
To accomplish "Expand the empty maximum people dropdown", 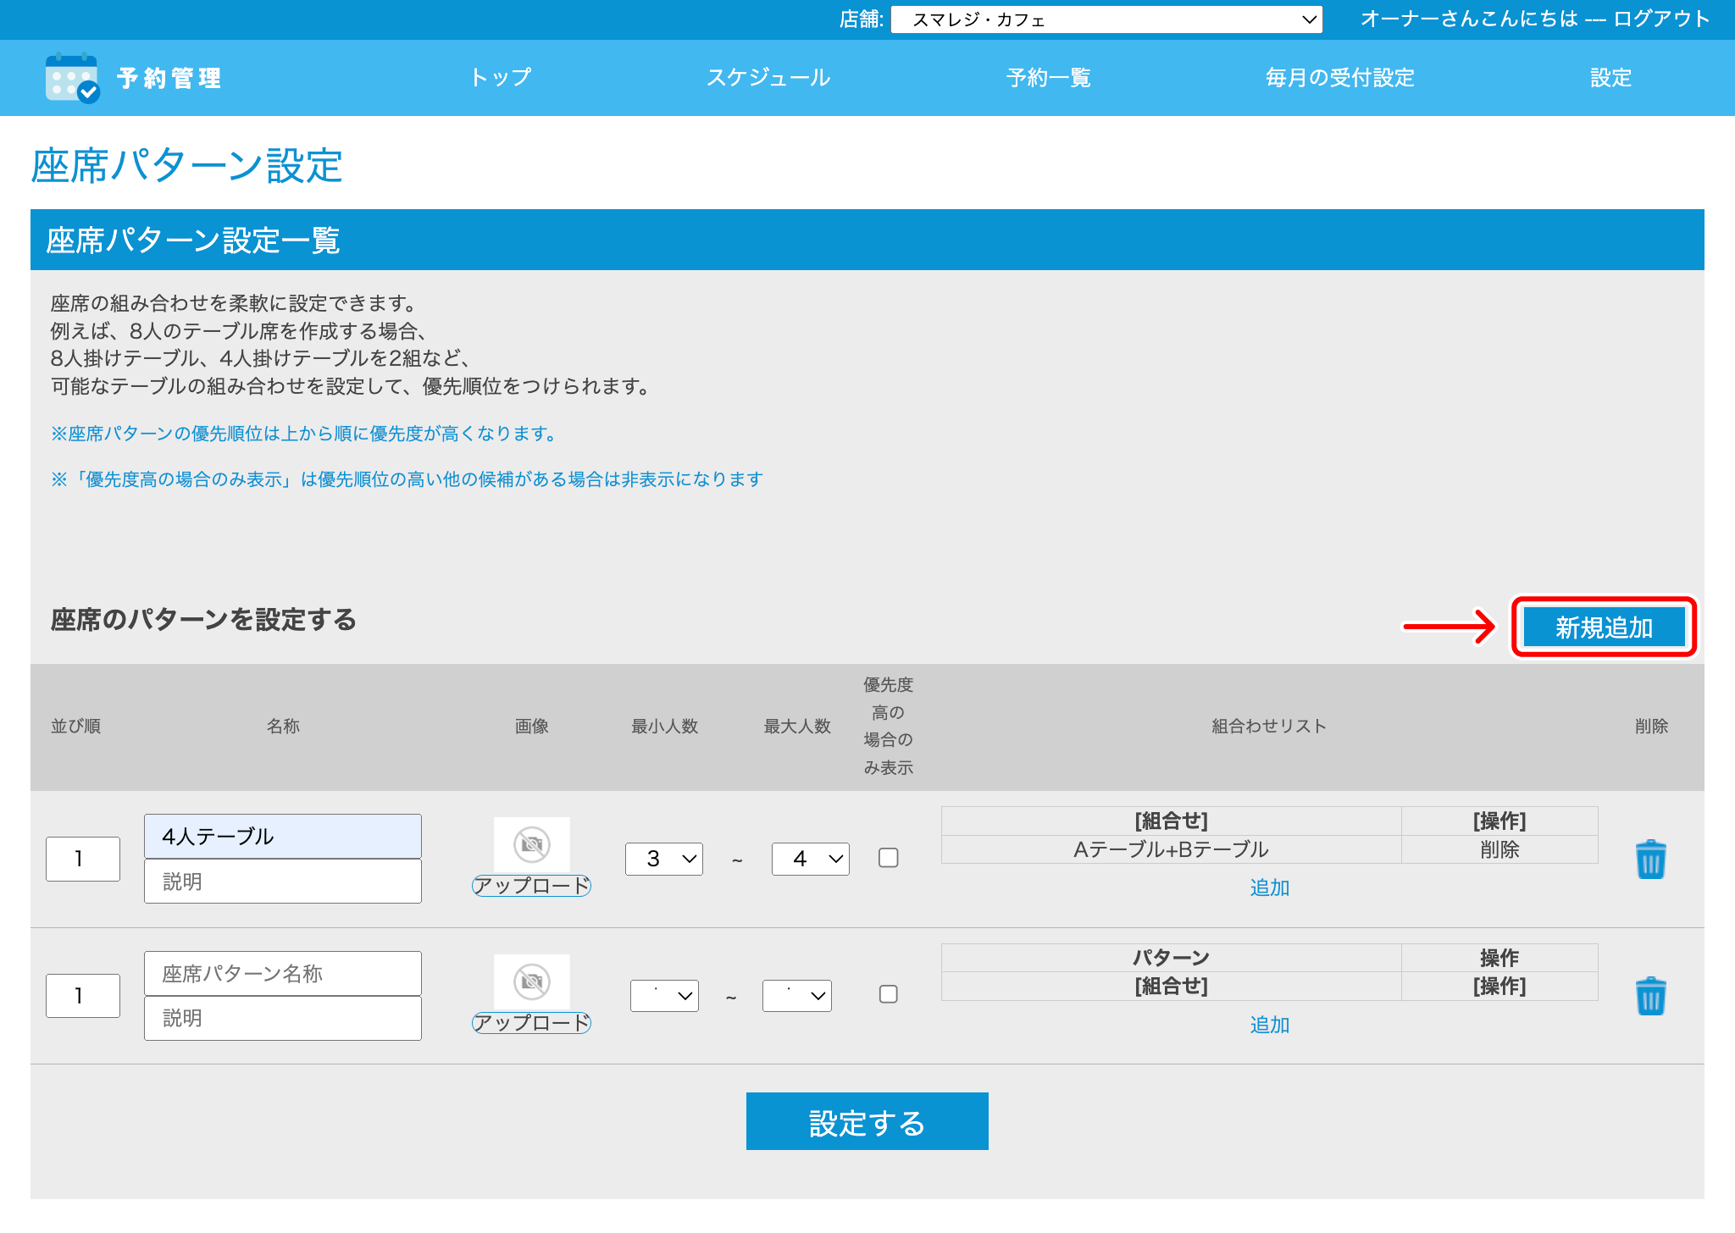I will 797,996.
